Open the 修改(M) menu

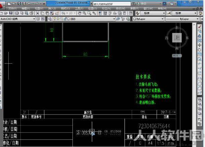[120, 9]
